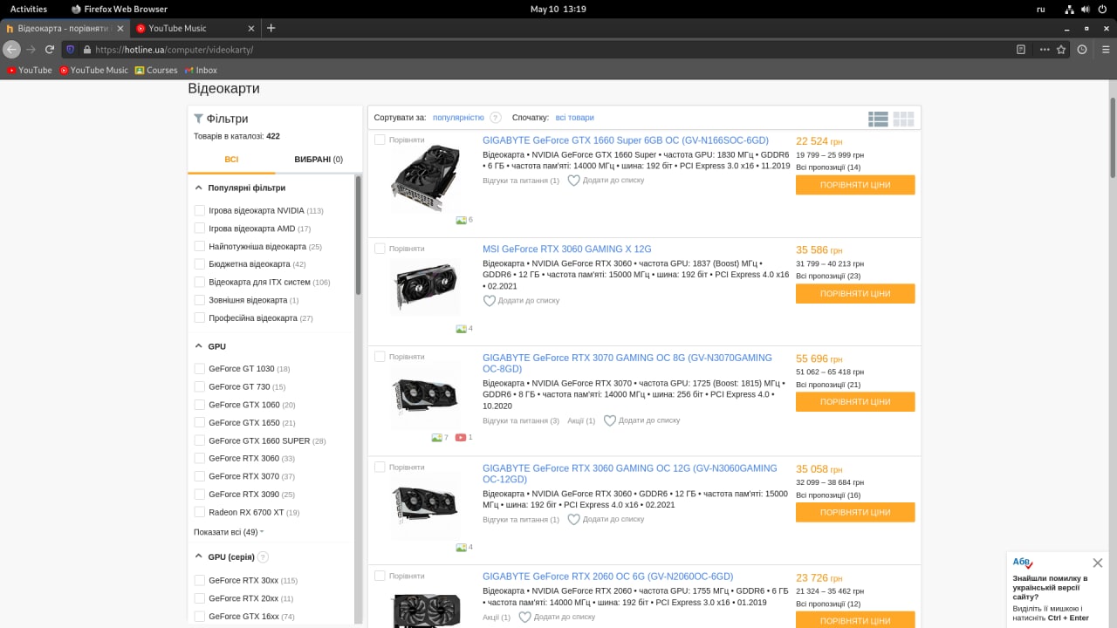Click tracking protection shield icon
The height and width of the screenshot is (628, 1117).
click(72, 50)
